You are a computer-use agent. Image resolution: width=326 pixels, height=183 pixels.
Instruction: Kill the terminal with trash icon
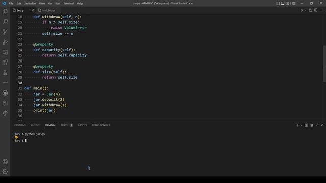click(x=312, y=125)
